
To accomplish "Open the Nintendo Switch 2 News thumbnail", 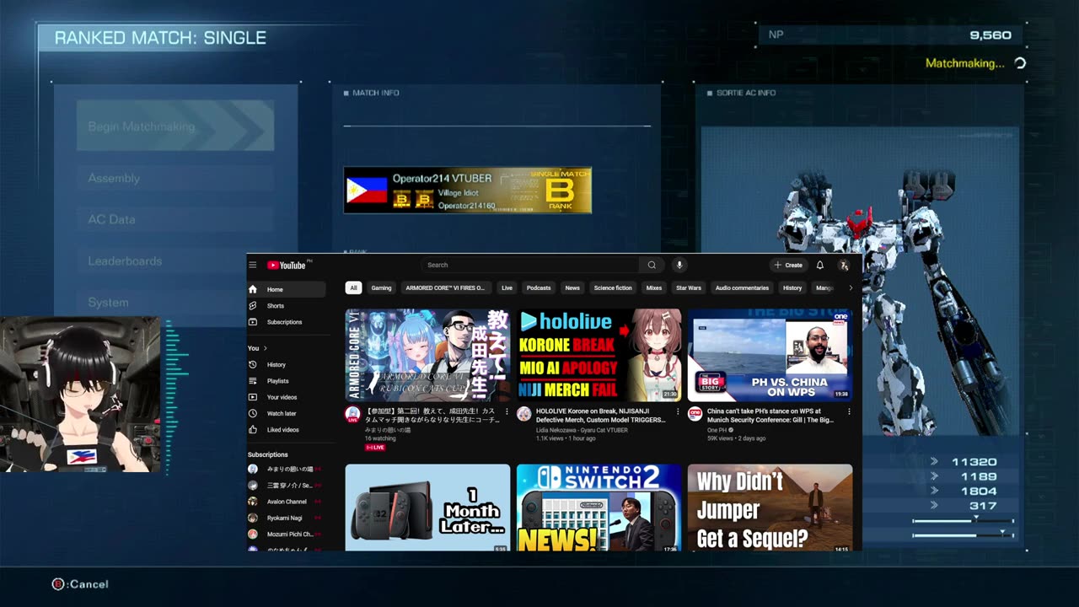I will [599, 508].
